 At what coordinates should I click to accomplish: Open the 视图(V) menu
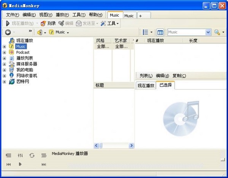tap(46, 15)
